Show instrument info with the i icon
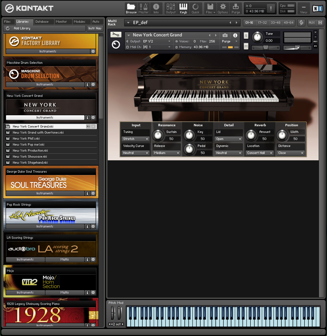 coord(235,35)
